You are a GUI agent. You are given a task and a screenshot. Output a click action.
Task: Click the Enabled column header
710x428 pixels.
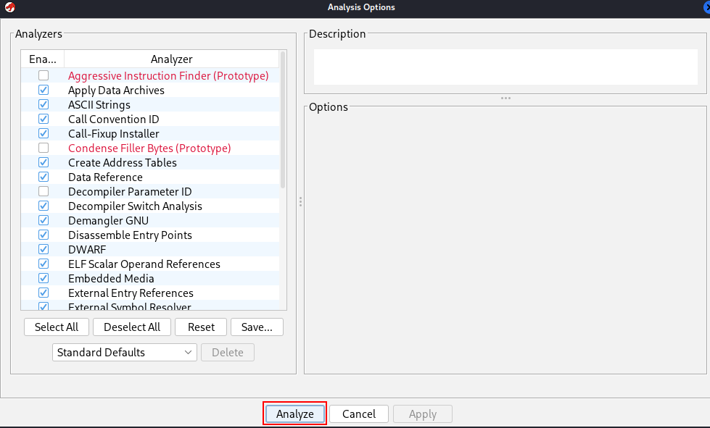point(43,59)
